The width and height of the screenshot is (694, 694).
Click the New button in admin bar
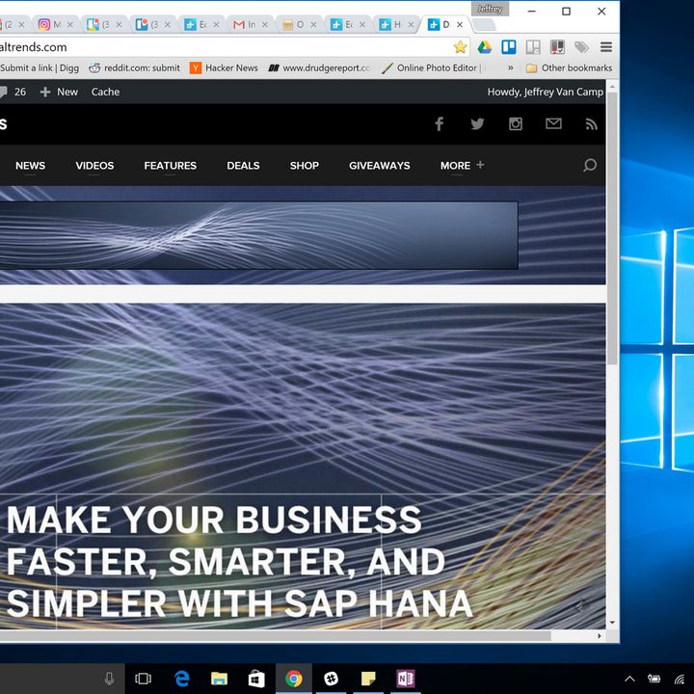point(59,93)
